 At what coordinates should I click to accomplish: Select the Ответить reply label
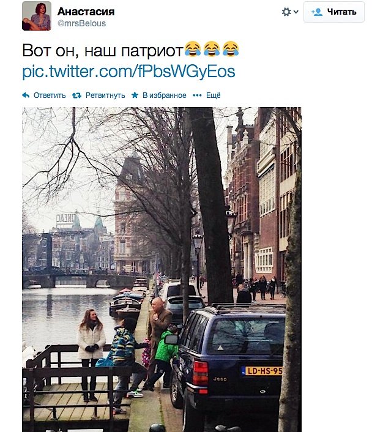tap(50, 95)
